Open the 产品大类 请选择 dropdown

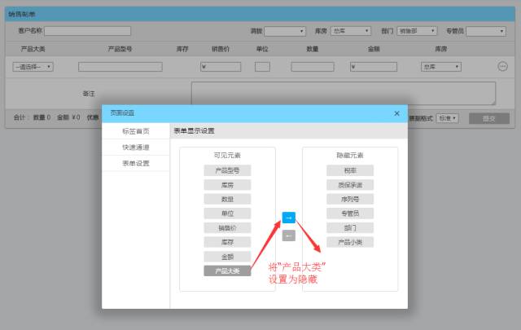pos(33,67)
